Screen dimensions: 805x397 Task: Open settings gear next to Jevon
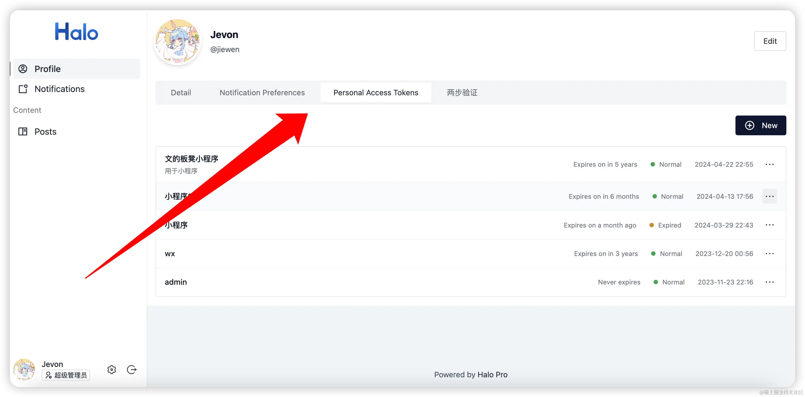(x=111, y=370)
